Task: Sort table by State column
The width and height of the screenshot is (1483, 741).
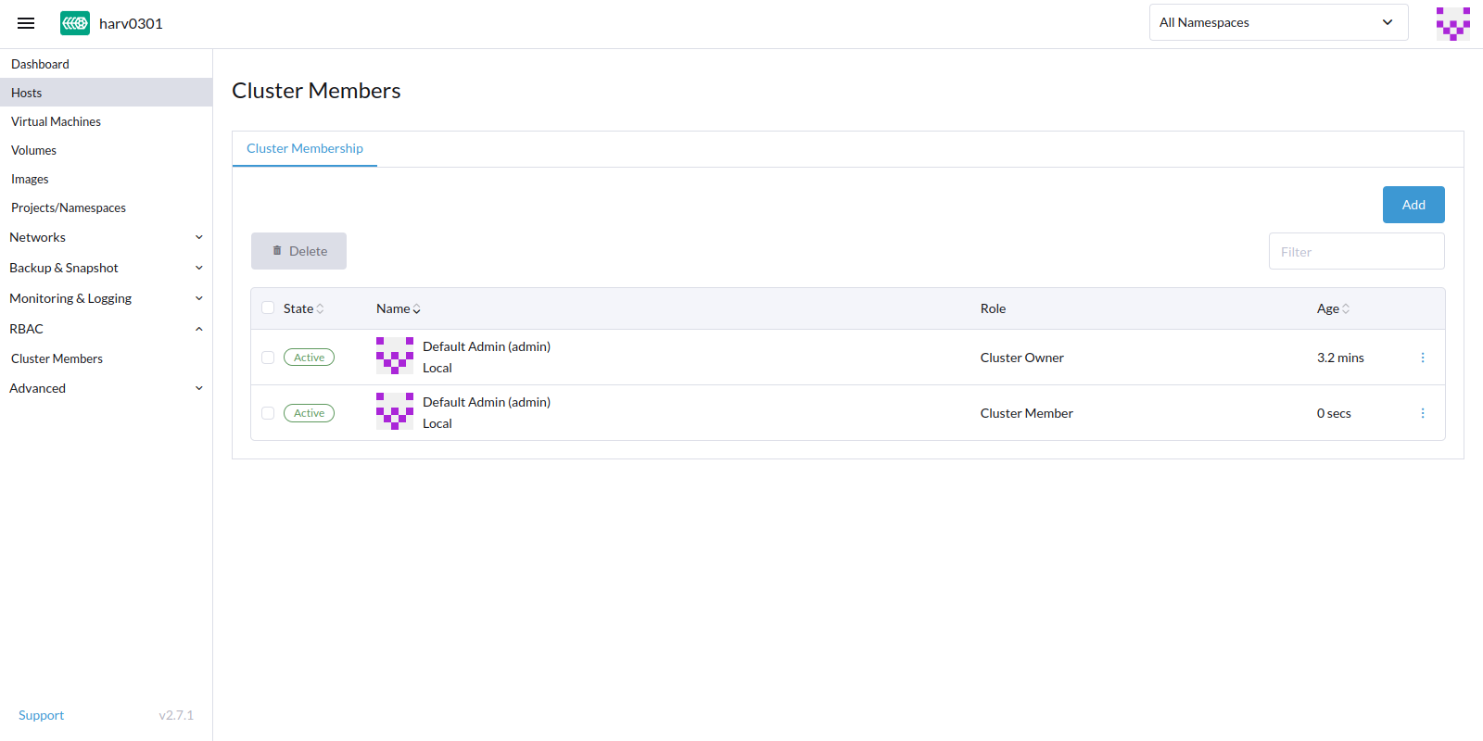Action: (x=304, y=308)
